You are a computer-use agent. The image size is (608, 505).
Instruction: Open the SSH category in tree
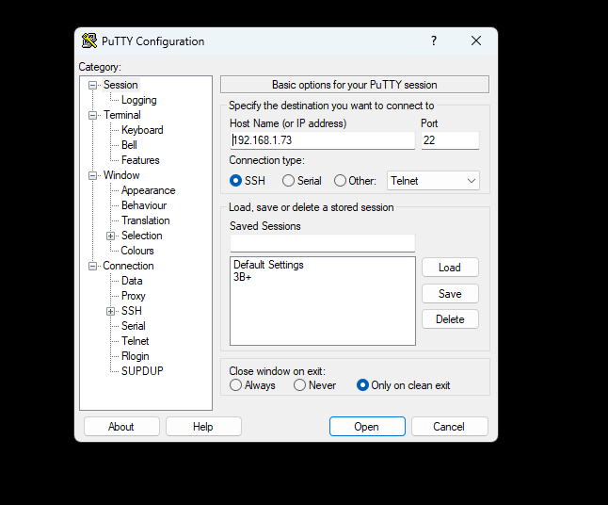132,311
